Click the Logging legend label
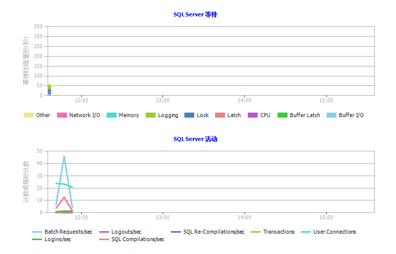The image size is (396, 254). (168, 116)
